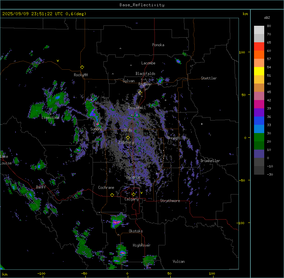The width and height of the screenshot is (284, 278).
Task: Select the yellow diamond marker below Cochrane
Action: click(x=112, y=195)
